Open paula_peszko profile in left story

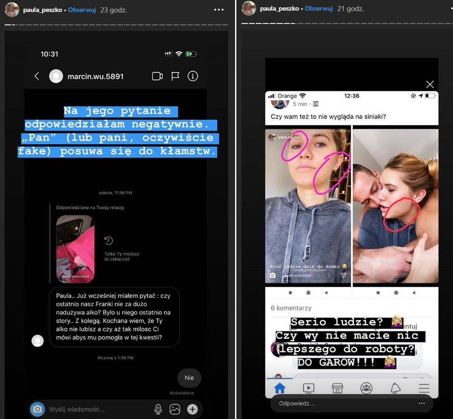pyautogui.click(x=42, y=10)
